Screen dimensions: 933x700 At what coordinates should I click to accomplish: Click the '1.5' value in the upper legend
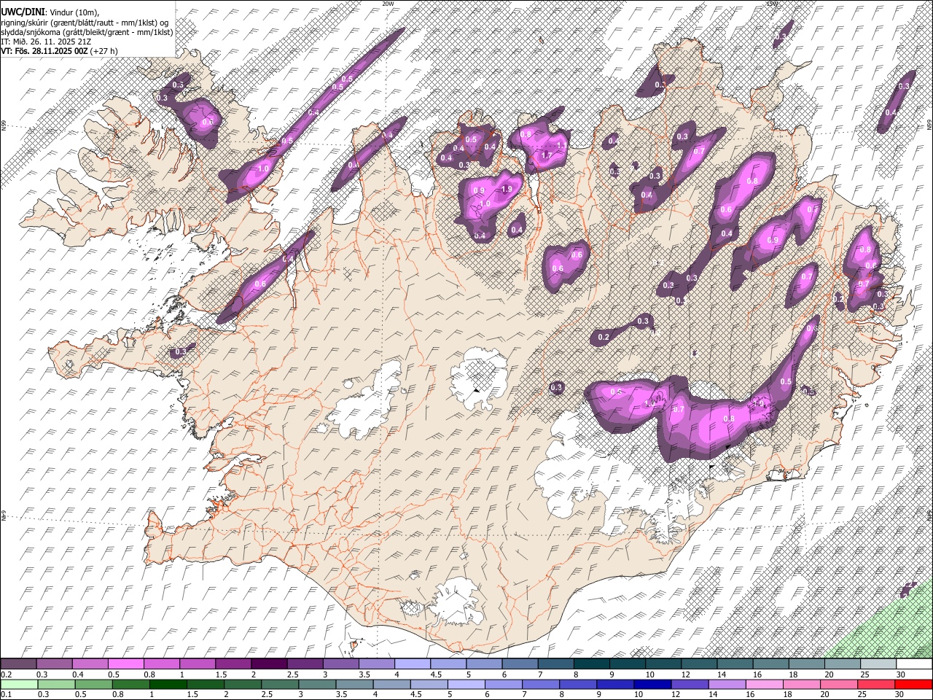[221, 674]
